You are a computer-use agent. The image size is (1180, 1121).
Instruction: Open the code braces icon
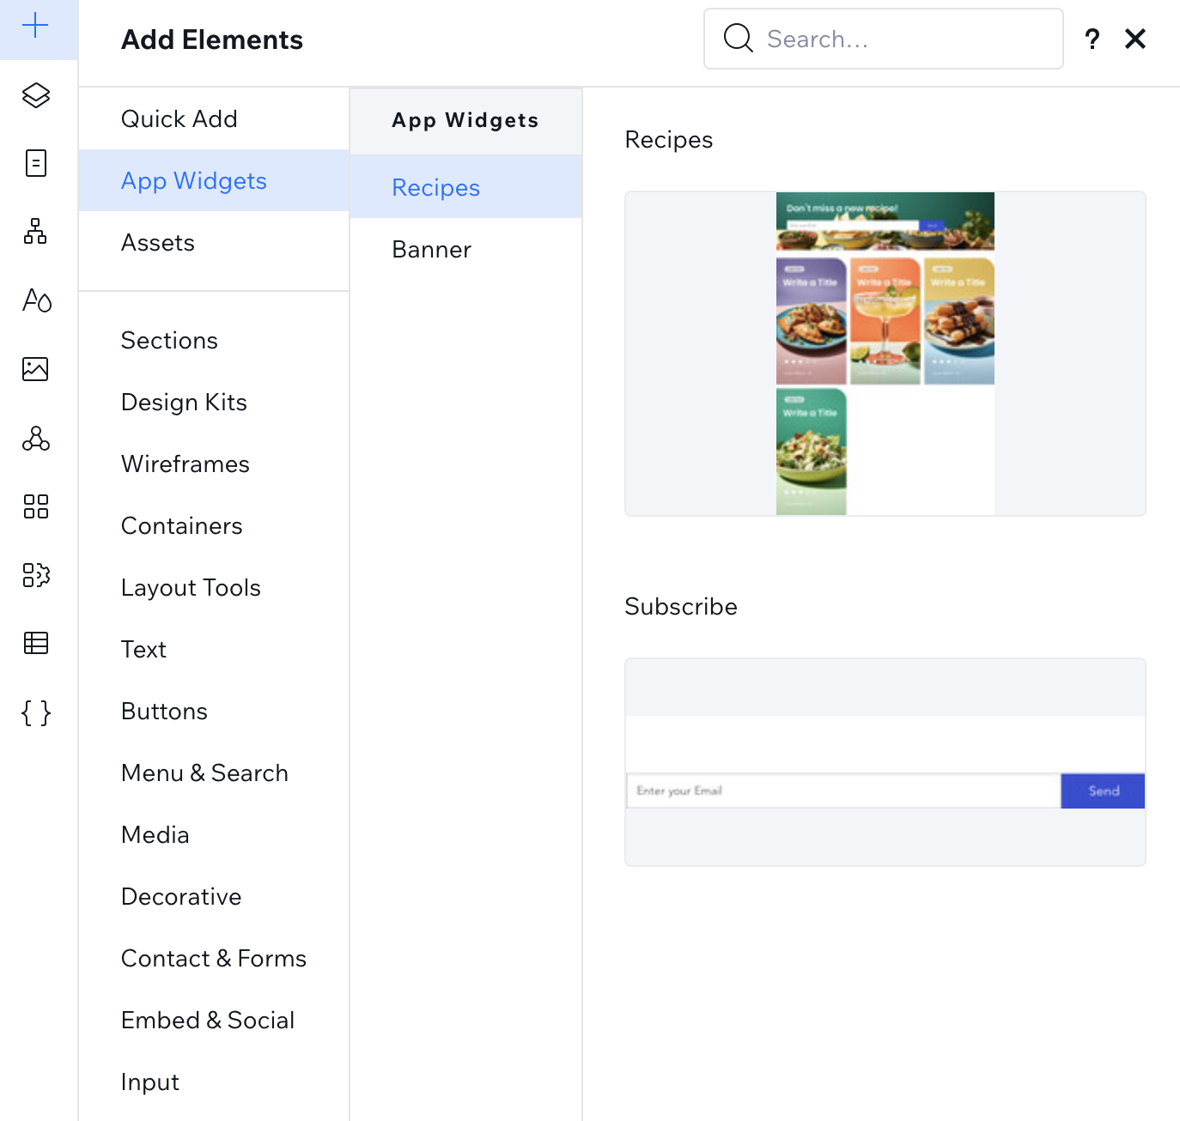[x=35, y=712]
